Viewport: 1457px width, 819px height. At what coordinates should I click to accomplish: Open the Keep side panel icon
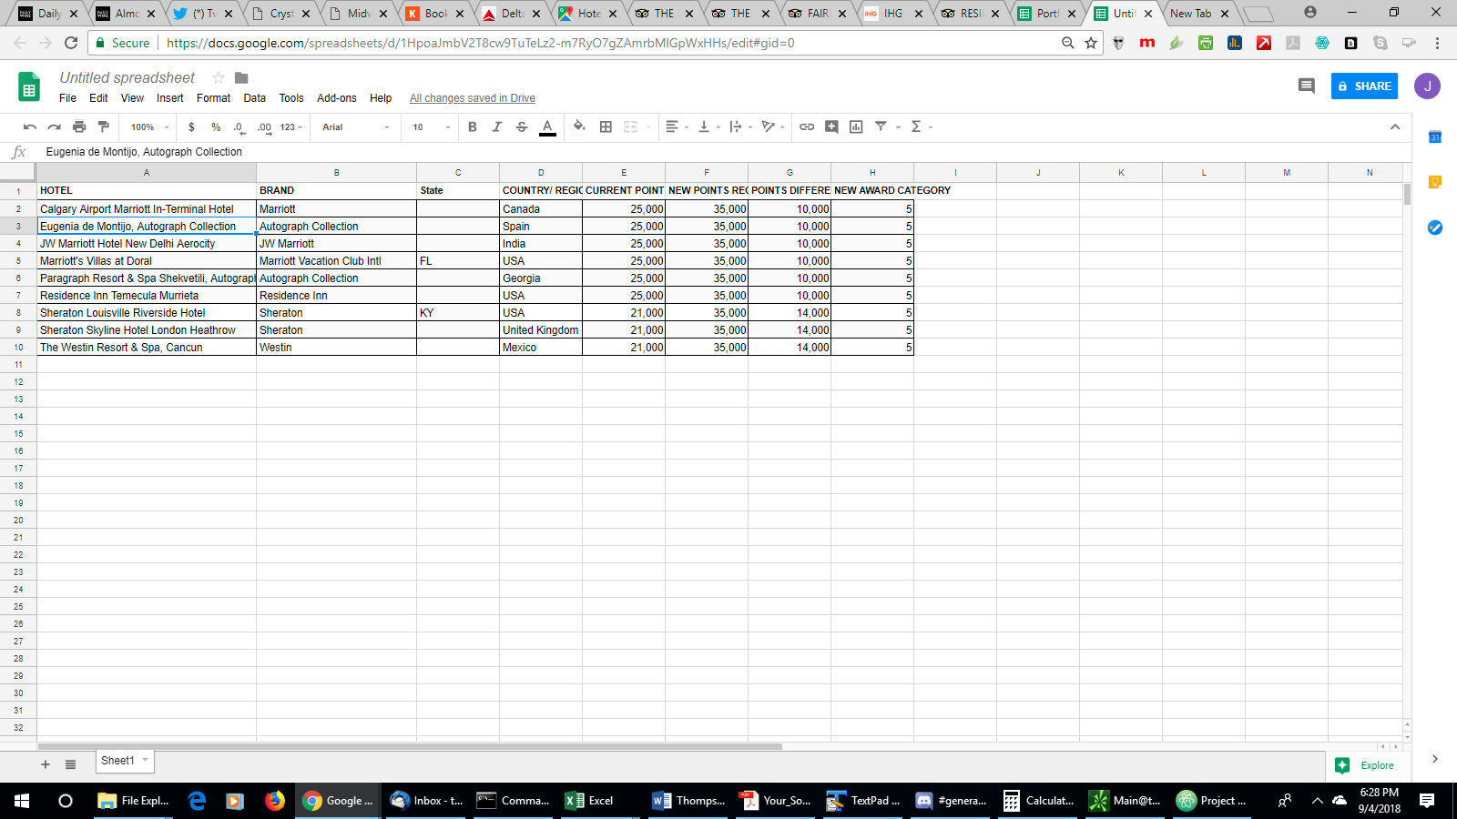pyautogui.click(x=1435, y=182)
